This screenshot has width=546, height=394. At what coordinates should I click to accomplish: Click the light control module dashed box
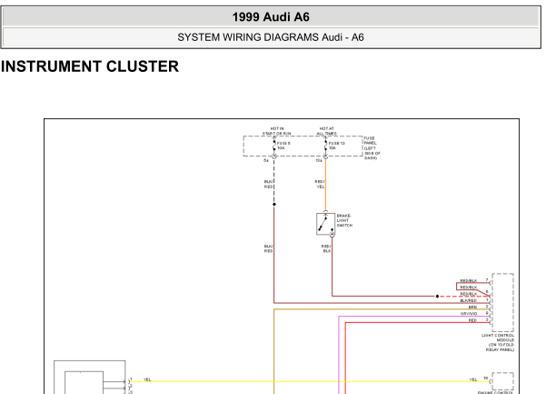(x=502, y=302)
